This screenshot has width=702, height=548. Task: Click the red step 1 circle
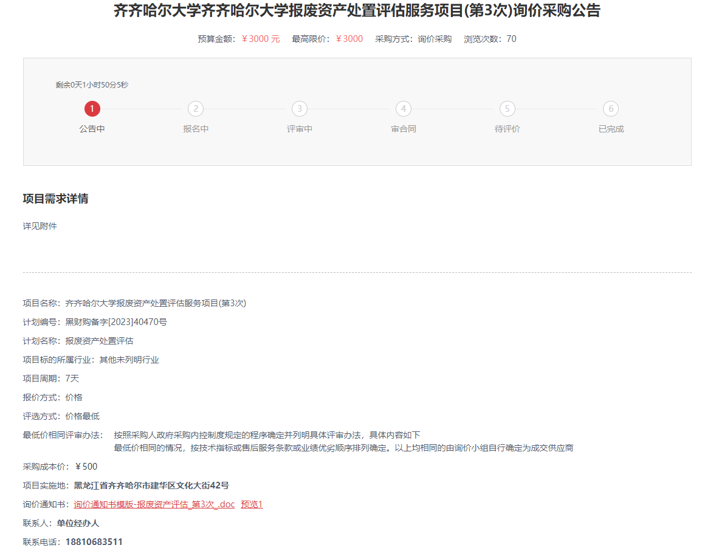click(x=92, y=109)
